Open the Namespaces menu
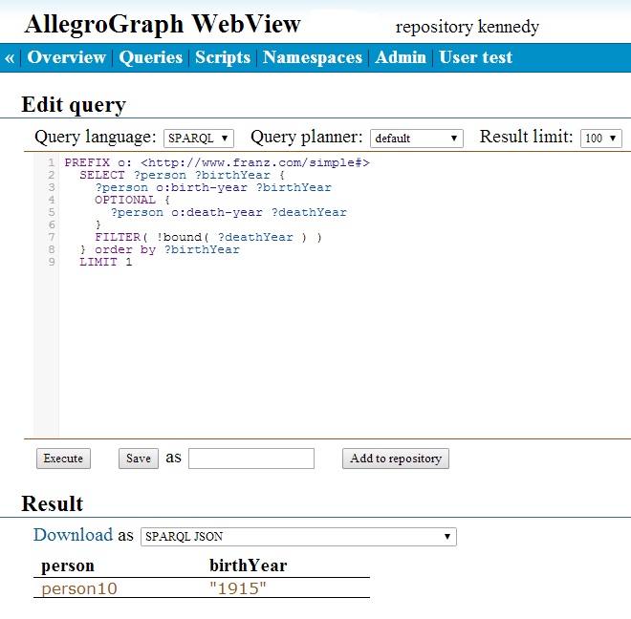Viewport: 631px width, 619px height. (313, 57)
